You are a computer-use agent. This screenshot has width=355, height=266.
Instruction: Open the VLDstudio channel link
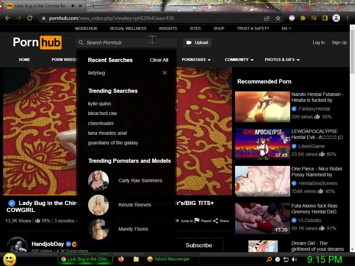(x=310, y=220)
